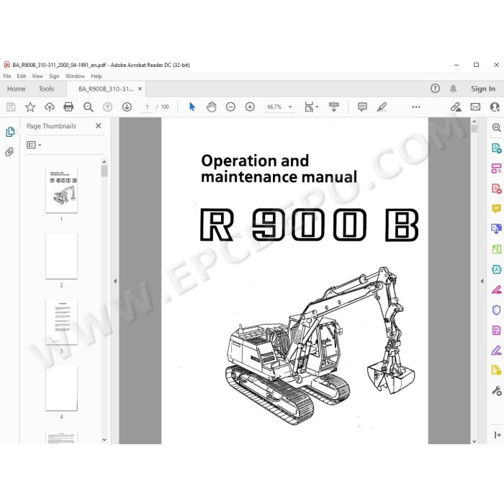504x504 pixels.
Task: Switch to the Tools tab
Action: [46, 89]
